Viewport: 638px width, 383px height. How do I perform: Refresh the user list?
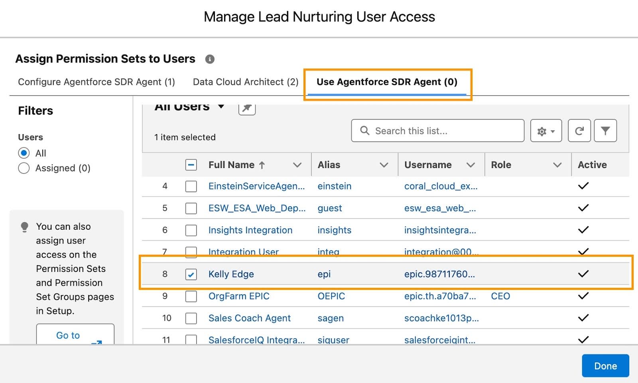coord(579,130)
